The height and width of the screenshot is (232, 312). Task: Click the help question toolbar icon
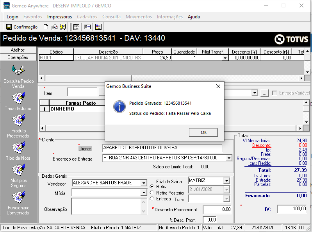[63, 27]
